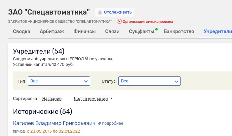Select the Учредители tab
Viewport: 232px width, 136px height.
click(217, 32)
